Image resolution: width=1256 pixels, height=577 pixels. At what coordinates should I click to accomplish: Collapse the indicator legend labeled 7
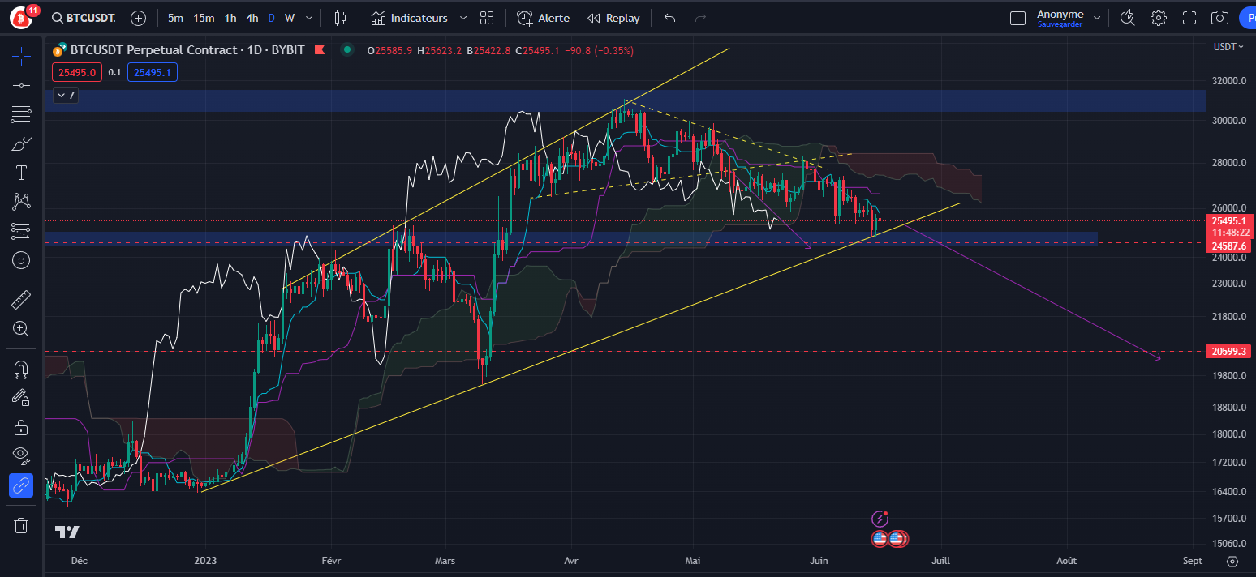65,95
